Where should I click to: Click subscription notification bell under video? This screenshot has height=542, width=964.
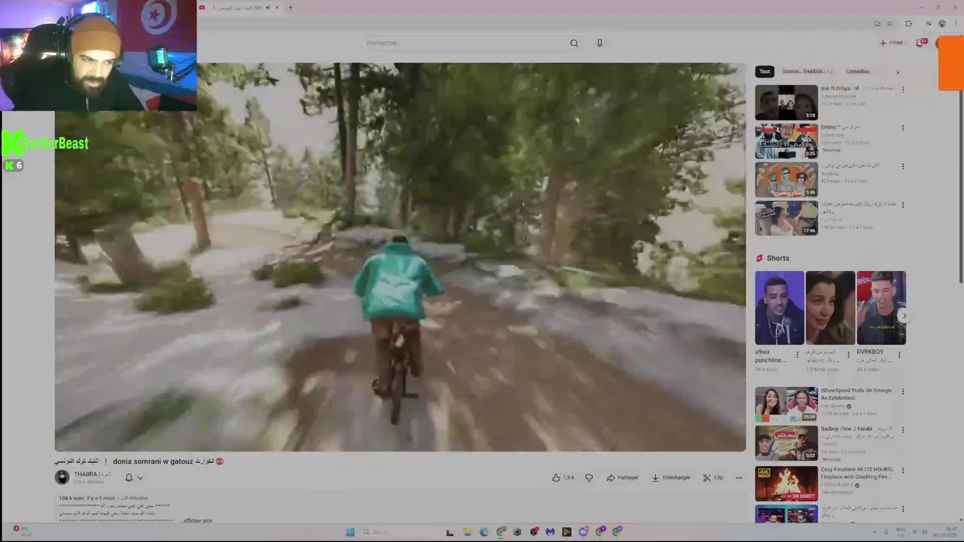[x=129, y=477]
